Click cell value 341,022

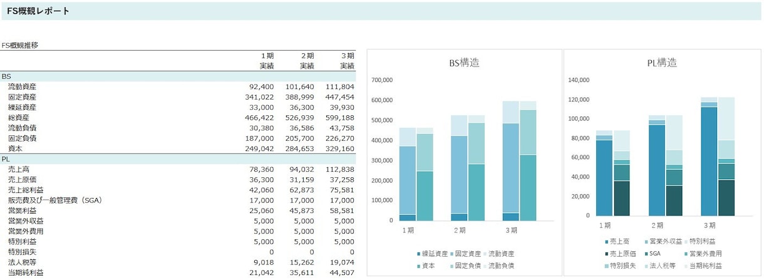click(x=260, y=97)
